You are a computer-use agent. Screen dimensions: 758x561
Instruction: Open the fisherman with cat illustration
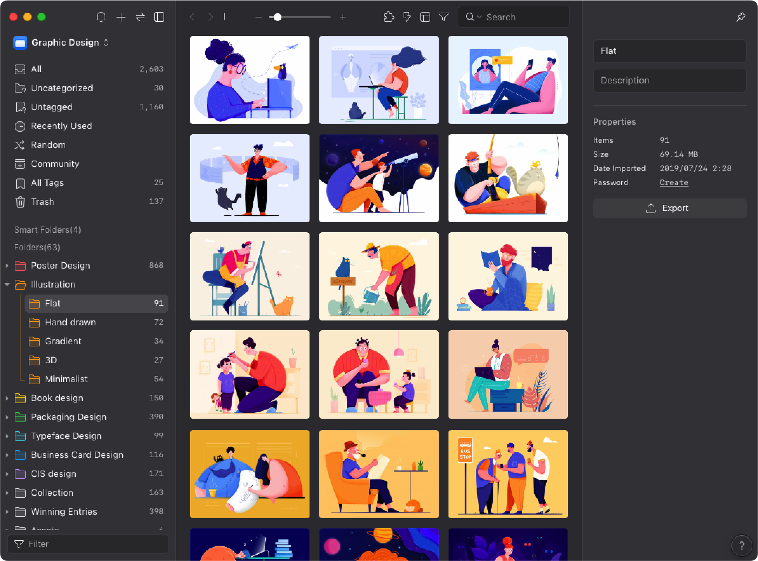508,178
